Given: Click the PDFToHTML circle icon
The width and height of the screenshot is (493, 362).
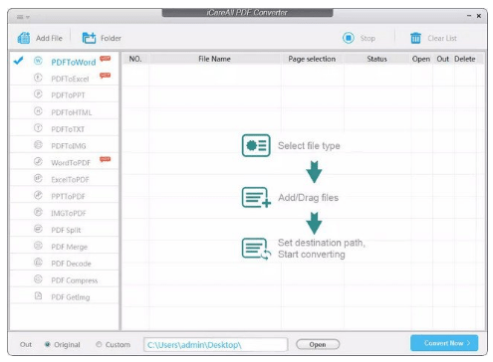Looking at the screenshot, I should coord(38,111).
